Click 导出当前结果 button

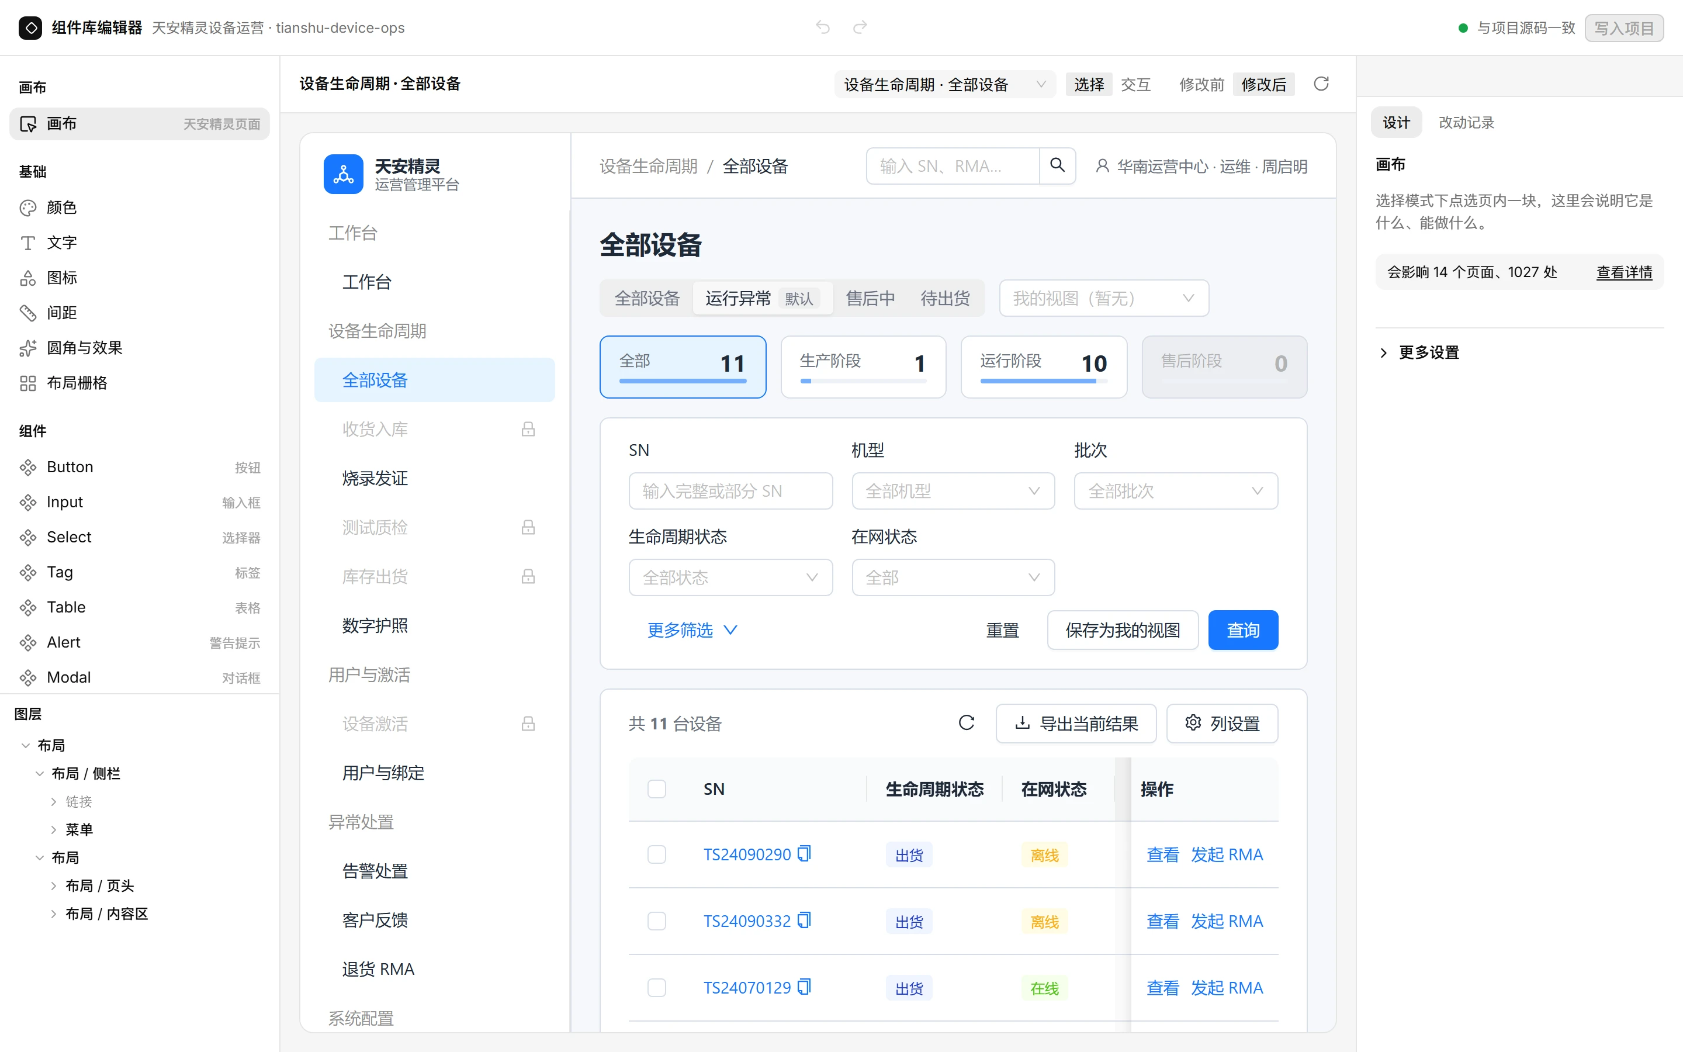(1076, 724)
